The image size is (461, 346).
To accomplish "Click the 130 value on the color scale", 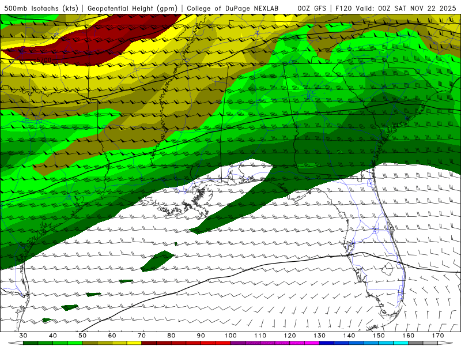I will click(319, 336).
